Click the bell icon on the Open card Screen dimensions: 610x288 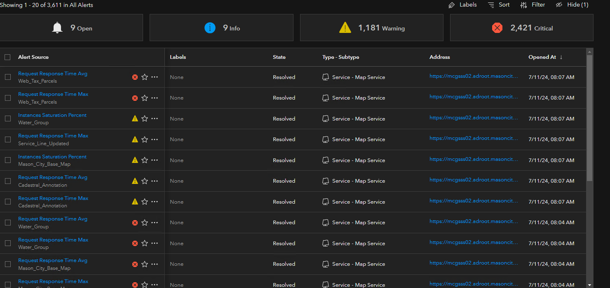point(57,27)
